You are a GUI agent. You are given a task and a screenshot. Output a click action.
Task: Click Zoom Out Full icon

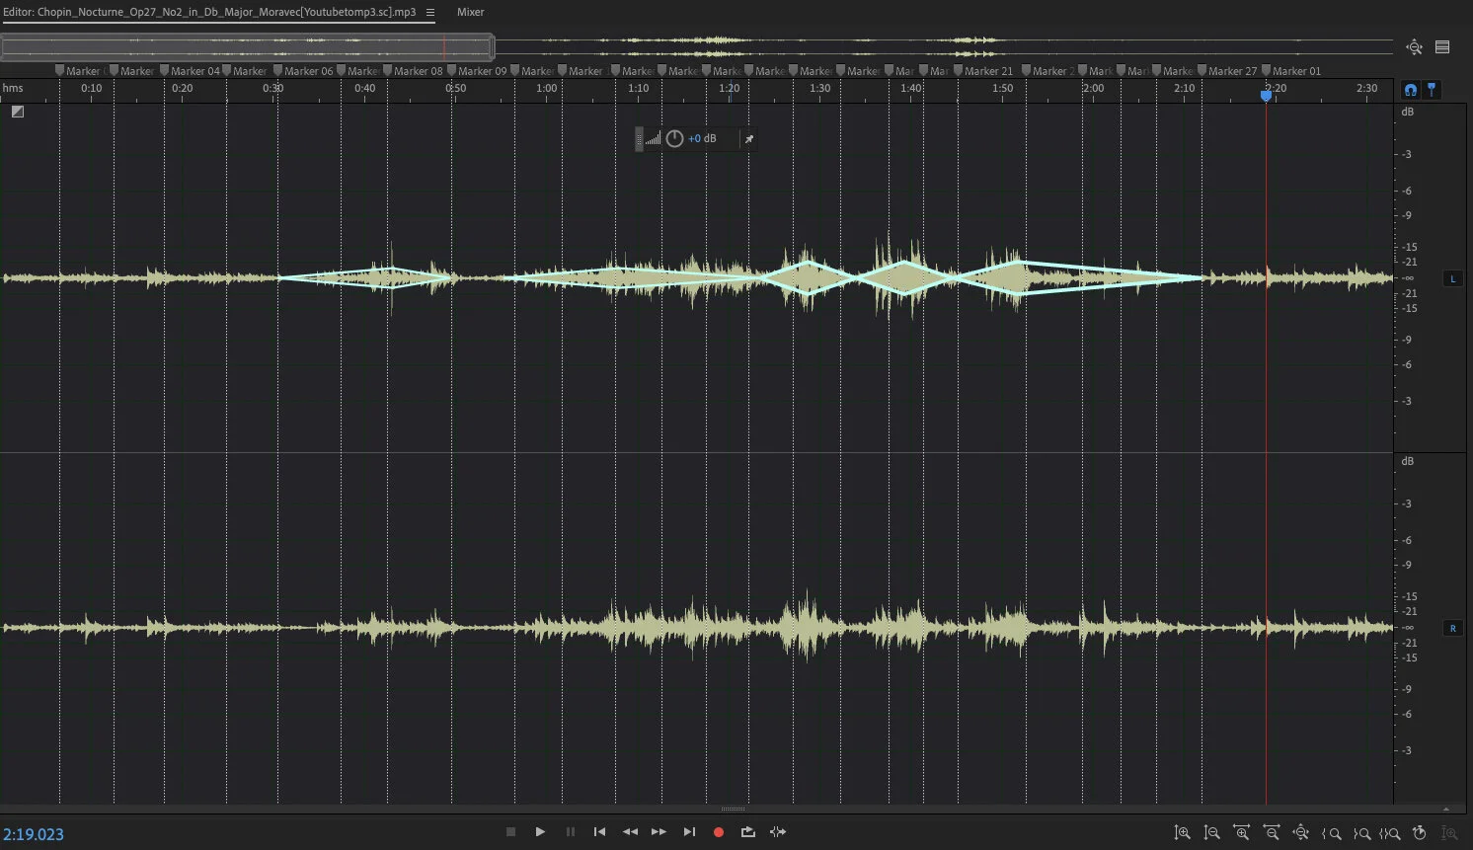click(x=1301, y=833)
